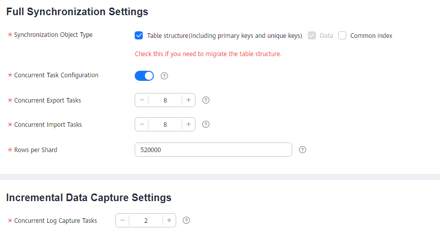This screenshot has width=440, height=239.
Task: Increase Concurrent Export Tasks with plus button
Action: click(188, 100)
